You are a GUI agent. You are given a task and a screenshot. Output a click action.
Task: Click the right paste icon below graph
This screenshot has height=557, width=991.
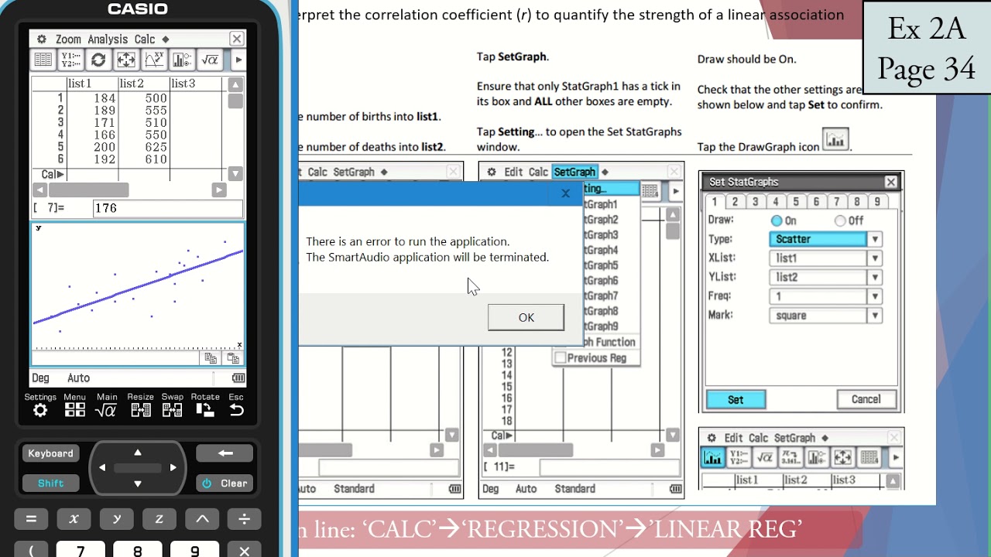[x=232, y=358]
